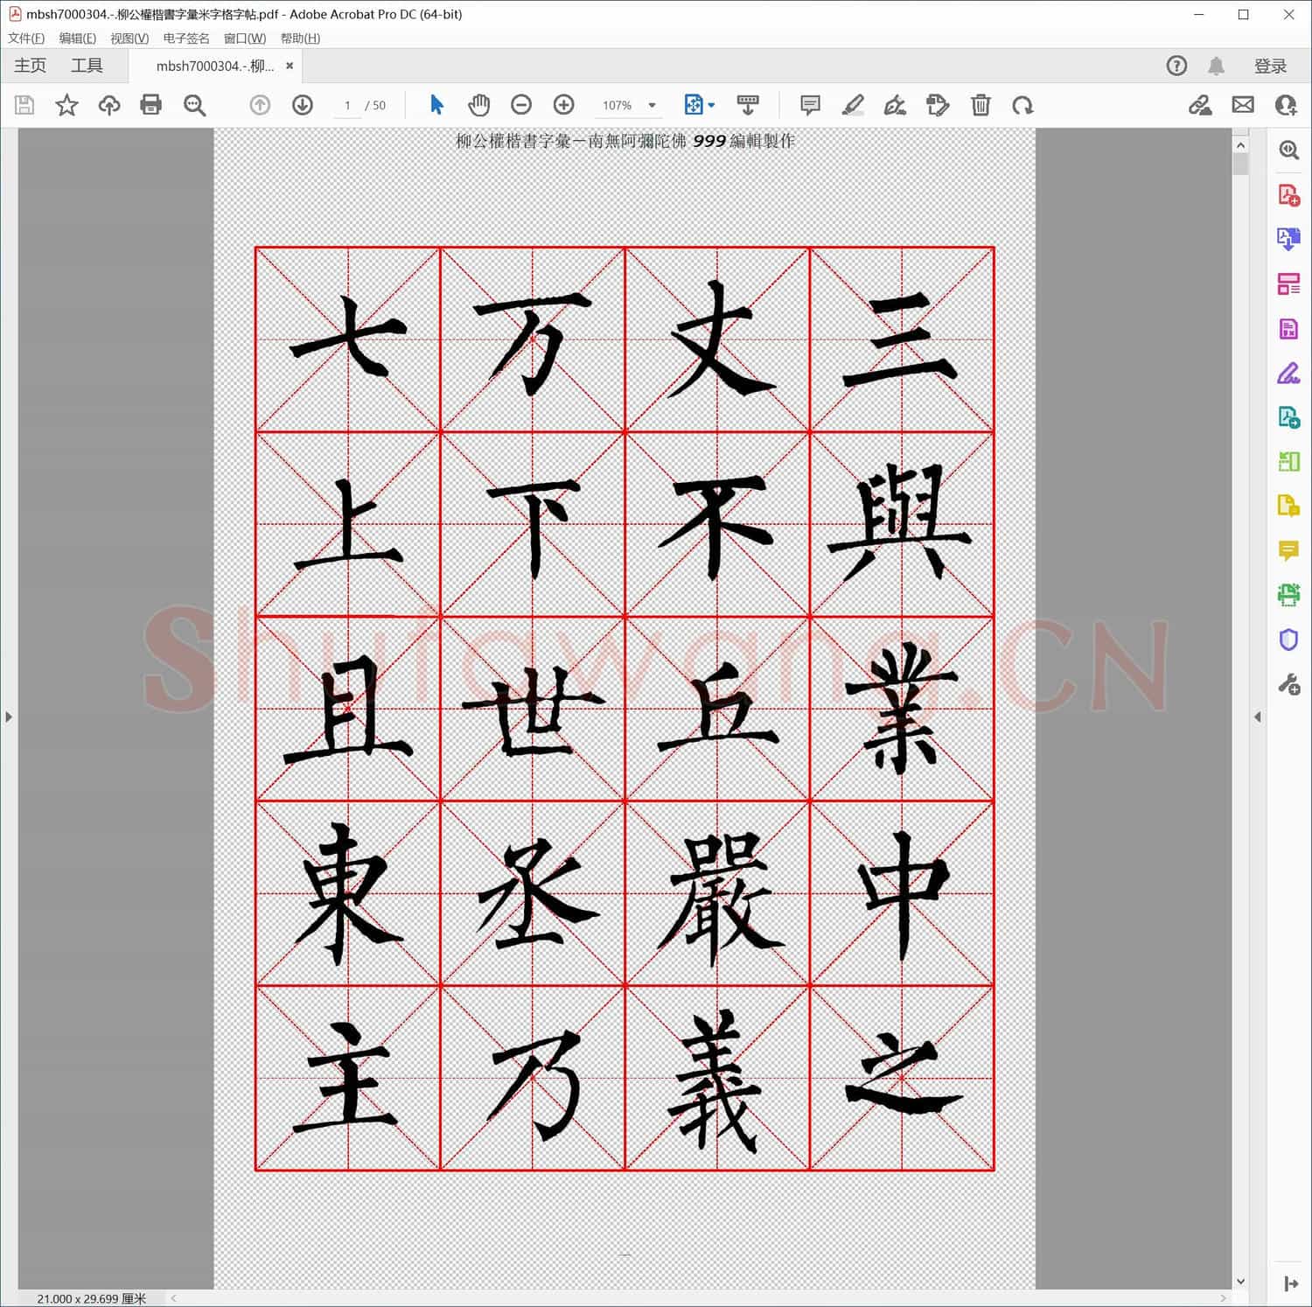Add a sticky note comment
This screenshot has height=1307, width=1312.
[809, 105]
